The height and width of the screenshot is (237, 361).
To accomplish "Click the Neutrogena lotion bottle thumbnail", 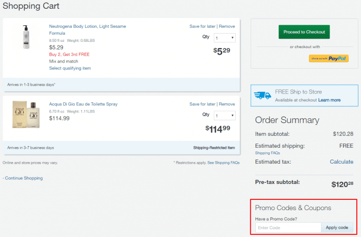I will [x=26, y=37].
